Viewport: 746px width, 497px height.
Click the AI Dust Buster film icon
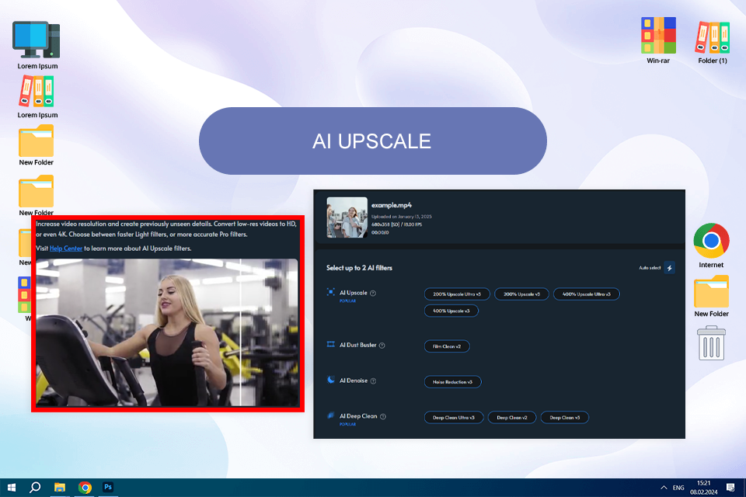pyautogui.click(x=331, y=344)
